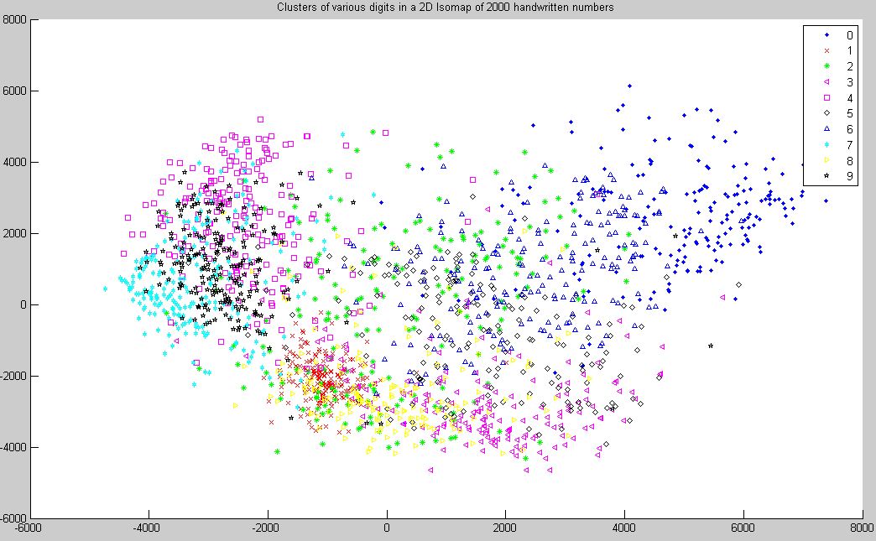Click the x-axis tick label 2000

tap(505, 528)
